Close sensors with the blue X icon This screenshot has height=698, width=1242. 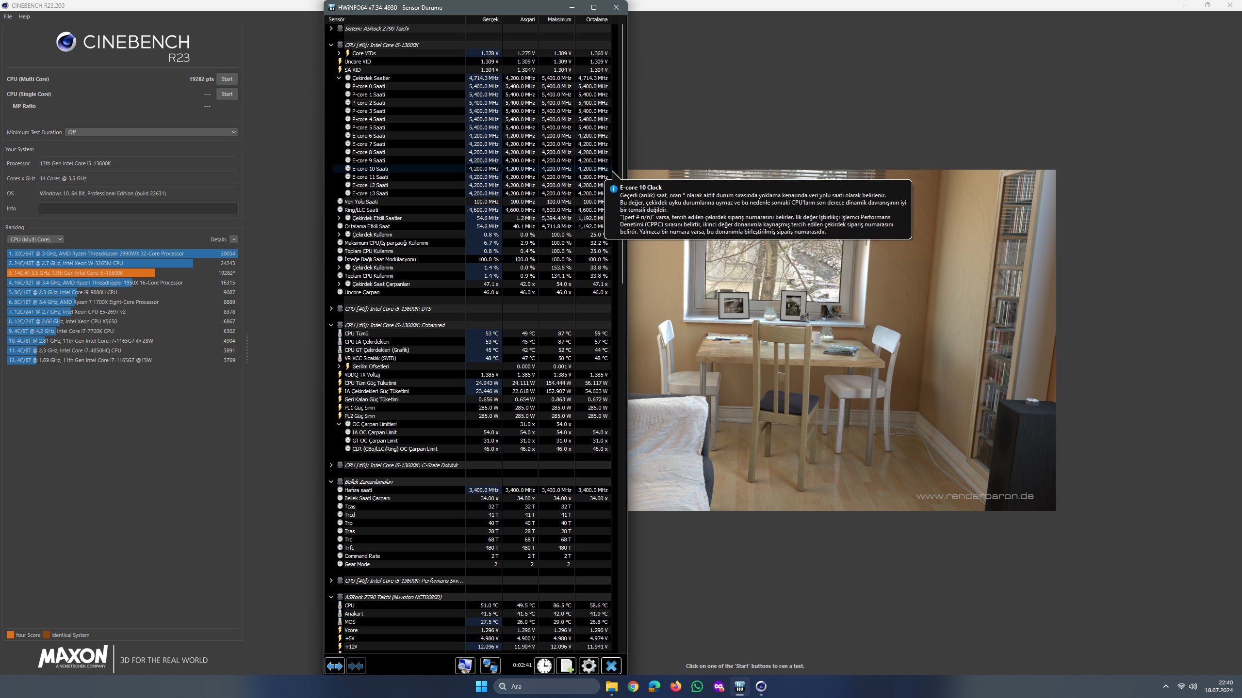point(611,666)
